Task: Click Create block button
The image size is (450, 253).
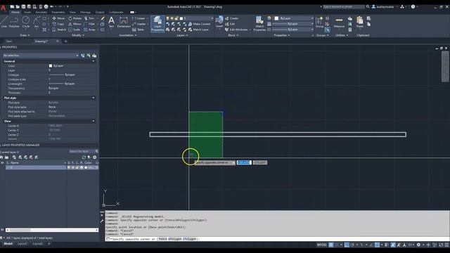Action: click(231, 18)
